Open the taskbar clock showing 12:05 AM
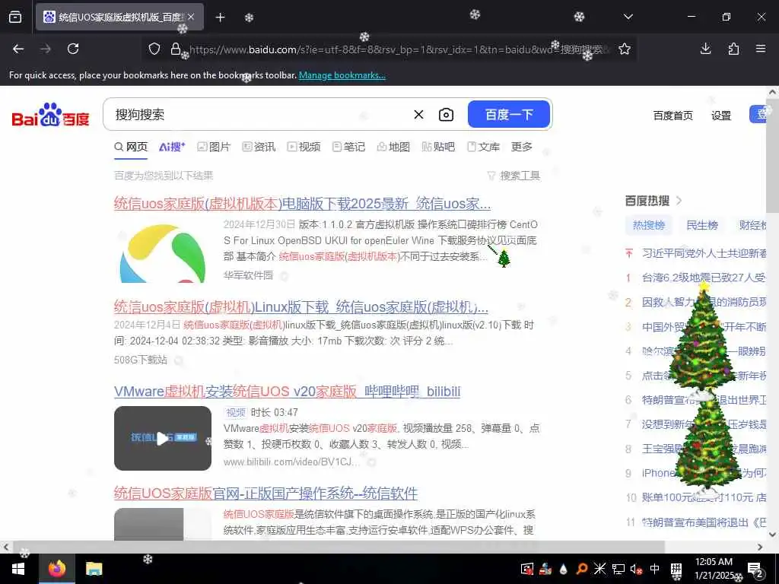Image resolution: width=779 pixels, height=584 pixels. (714, 569)
